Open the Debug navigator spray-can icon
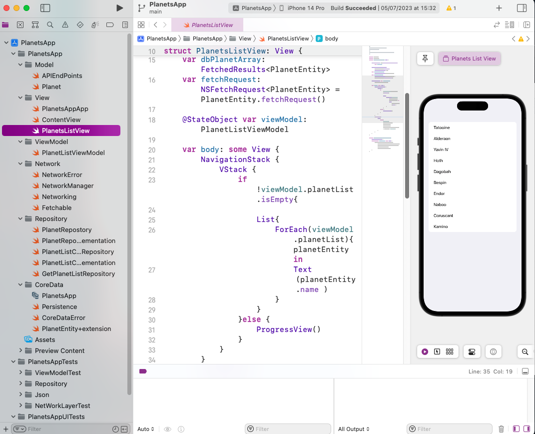Image resolution: width=535 pixels, height=434 pixels. click(x=94, y=24)
